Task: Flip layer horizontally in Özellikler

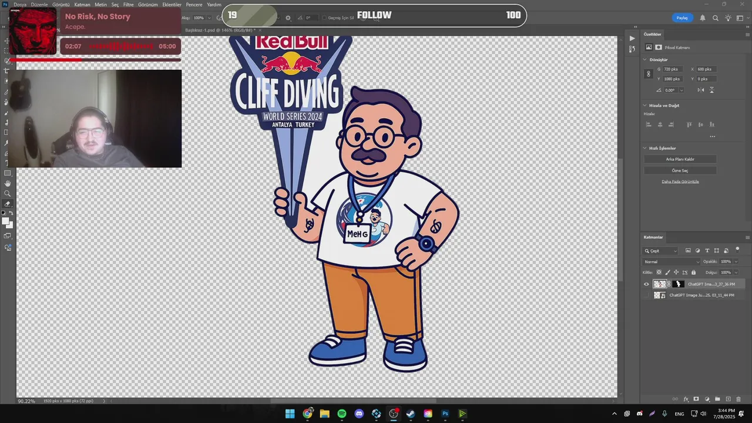Action: click(701, 90)
